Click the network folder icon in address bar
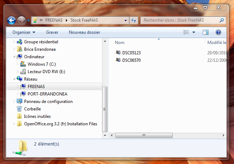This screenshot has height=164, width=234. (x=35, y=20)
